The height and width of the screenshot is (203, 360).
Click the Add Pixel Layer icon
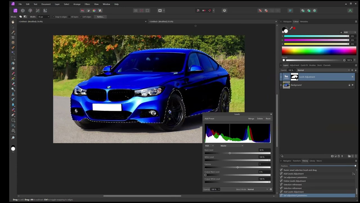click(x=352, y=156)
